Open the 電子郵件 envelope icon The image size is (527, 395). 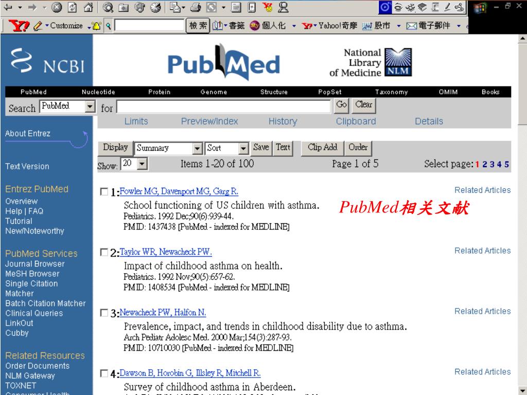411,26
